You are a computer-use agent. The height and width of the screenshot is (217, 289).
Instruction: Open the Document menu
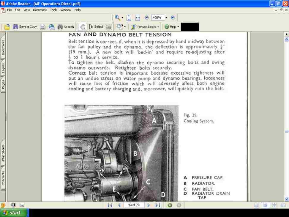[x=40, y=10]
